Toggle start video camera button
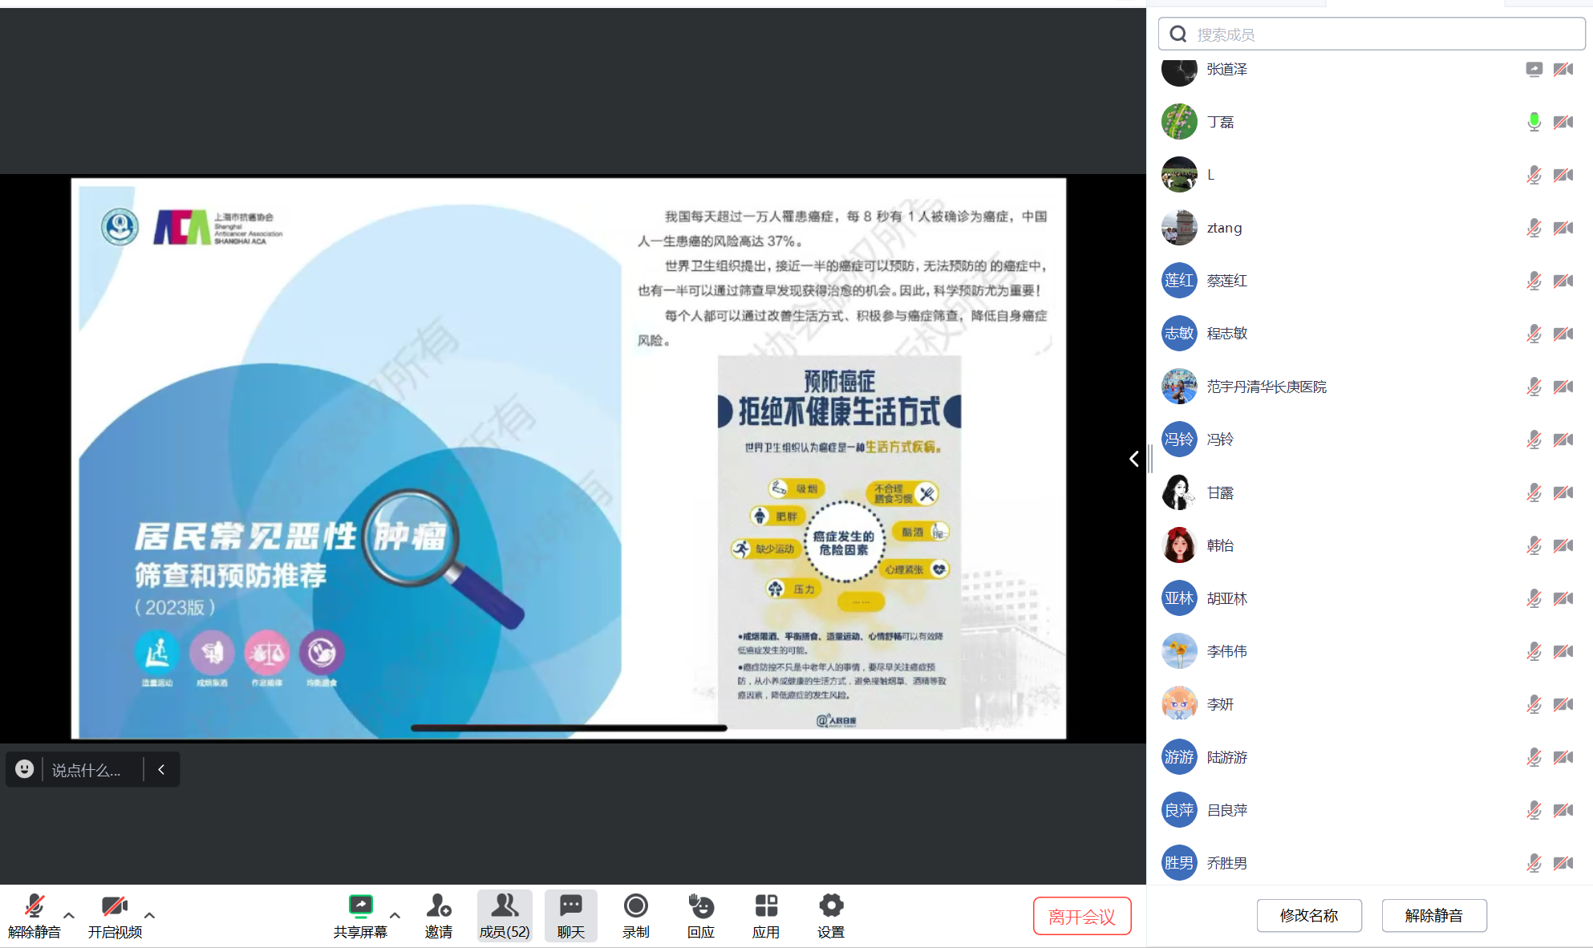This screenshot has height=948, width=1593. [x=114, y=906]
